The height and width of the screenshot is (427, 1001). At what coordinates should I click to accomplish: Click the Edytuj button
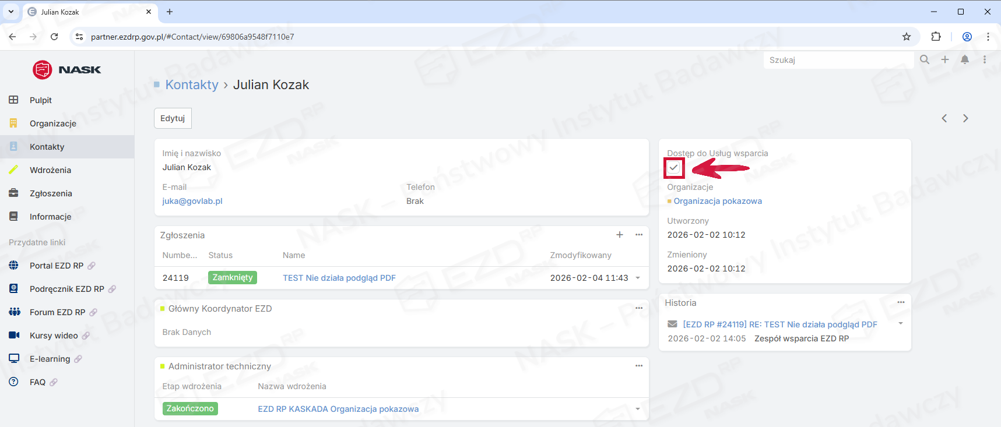click(173, 118)
